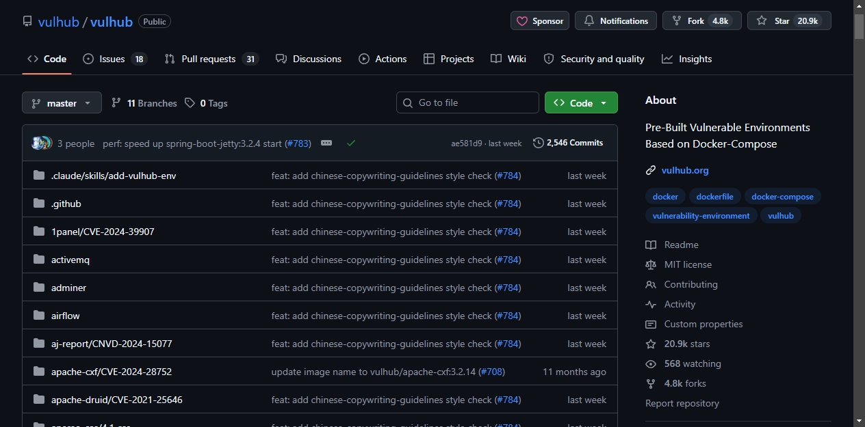View the 11 Branches link
The height and width of the screenshot is (427, 865).
coord(144,103)
